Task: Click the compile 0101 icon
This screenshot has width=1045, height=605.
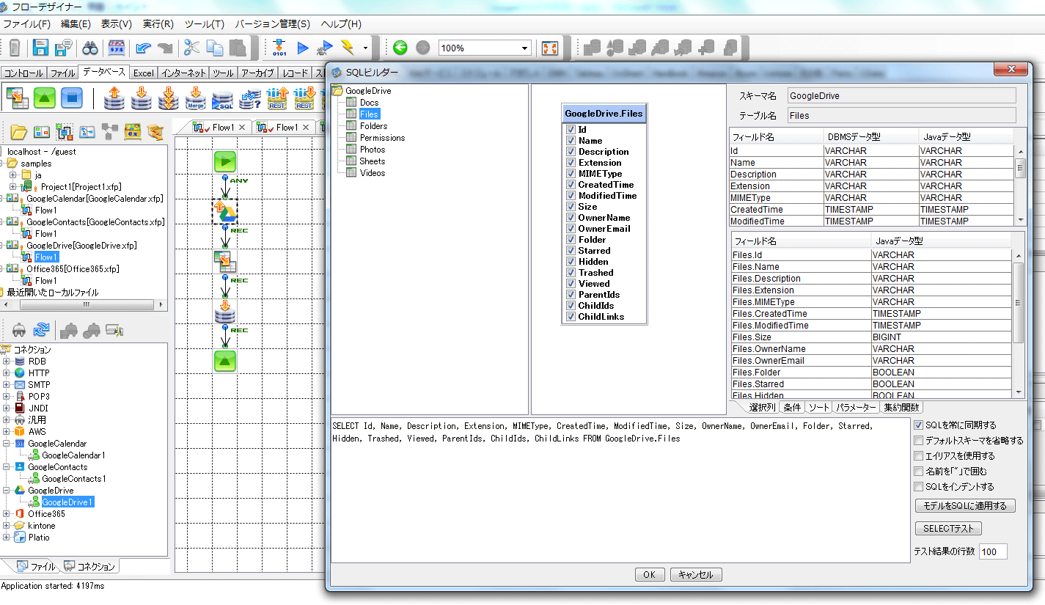Action: tap(279, 48)
